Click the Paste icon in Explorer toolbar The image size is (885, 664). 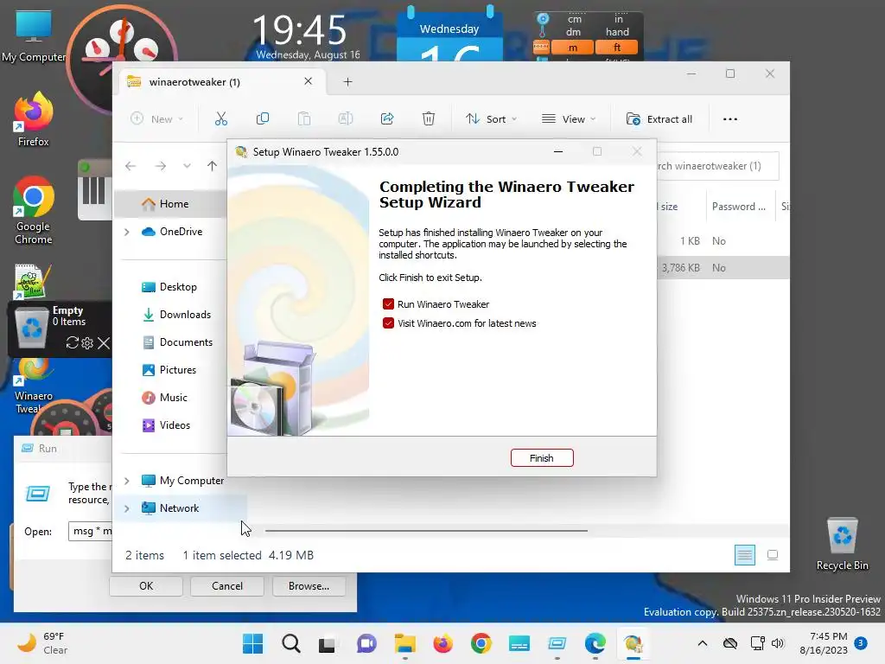[304, 119]
